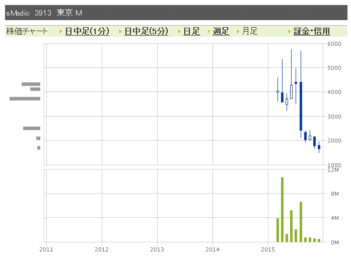Click the 8M volume axis label
Image resolution: width=351 pixels, height=258 pixels.
(x=335, y=194)
